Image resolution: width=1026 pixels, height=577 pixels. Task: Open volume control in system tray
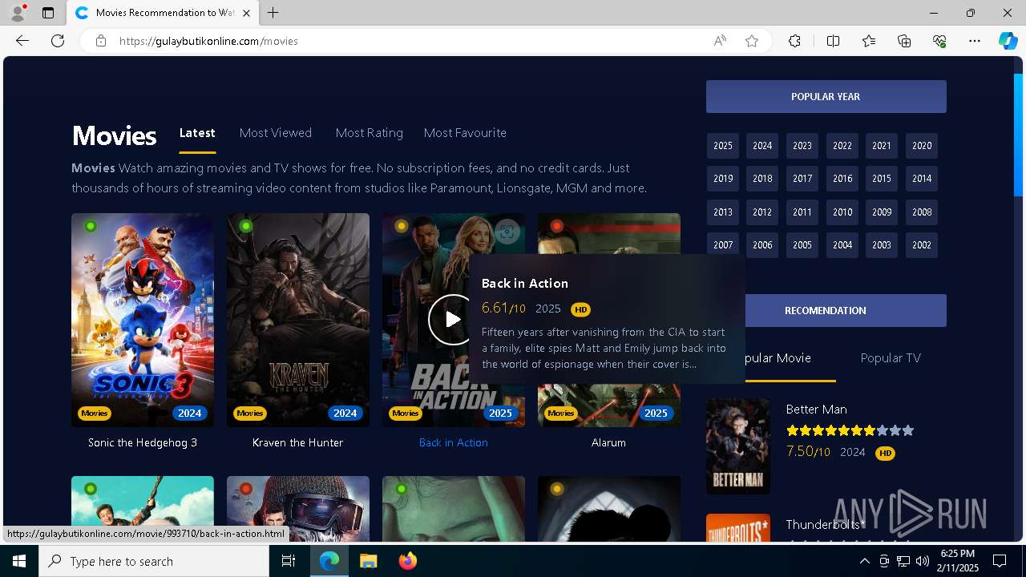(x=923, y=561)
